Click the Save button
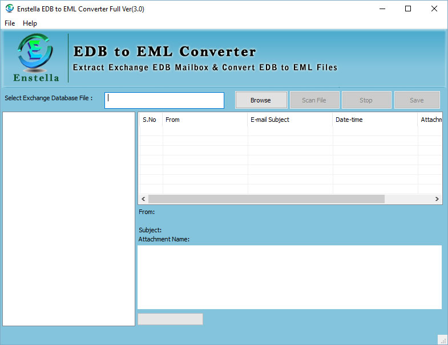 point(417,100)
